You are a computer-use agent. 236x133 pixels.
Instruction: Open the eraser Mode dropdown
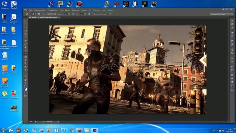tap(51, 14)
